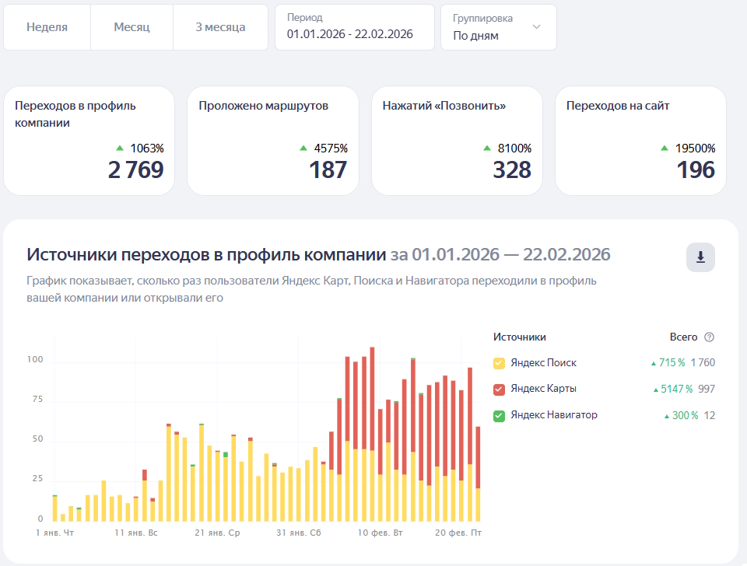
Task: Click the 328 call clicks number
Action: (512, 170)
